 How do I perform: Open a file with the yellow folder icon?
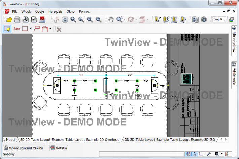[9, 20]
